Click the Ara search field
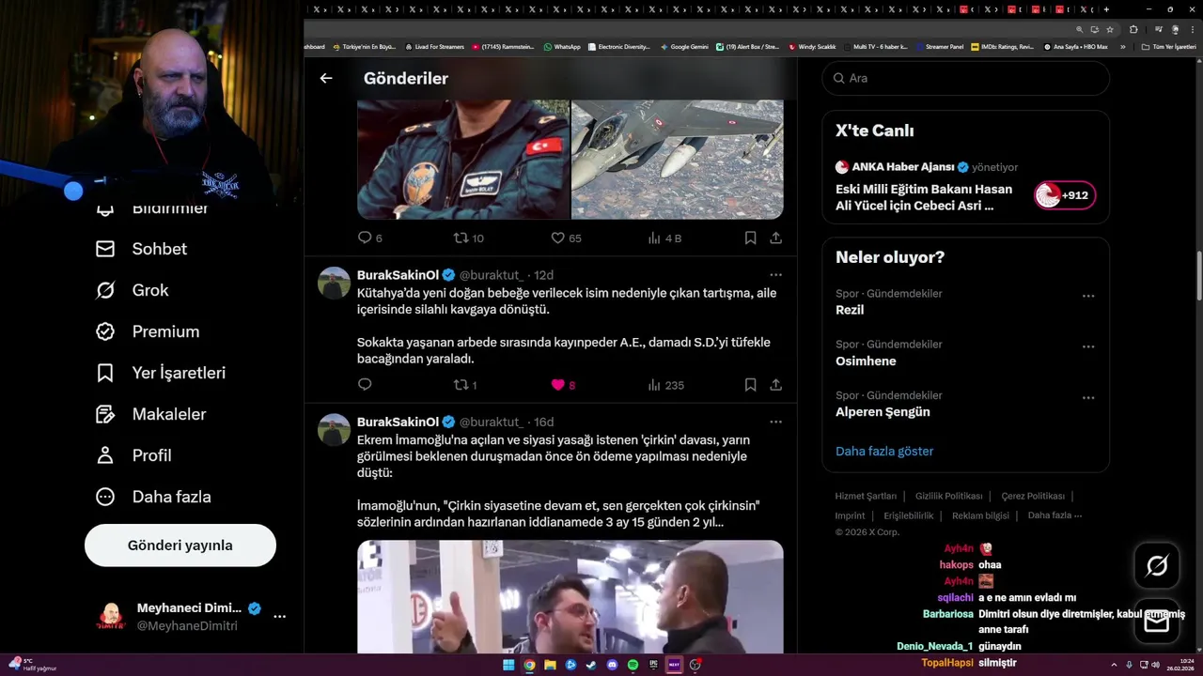This screenshot has height=676, width=1203. tap(965, 78)
